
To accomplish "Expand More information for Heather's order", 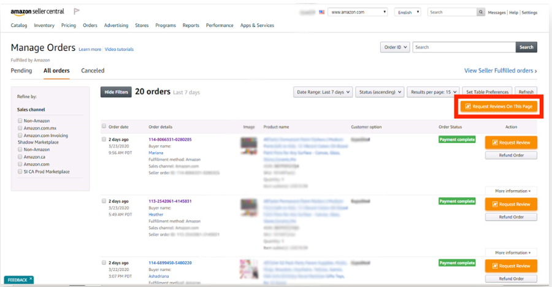I will coord(511,253).
